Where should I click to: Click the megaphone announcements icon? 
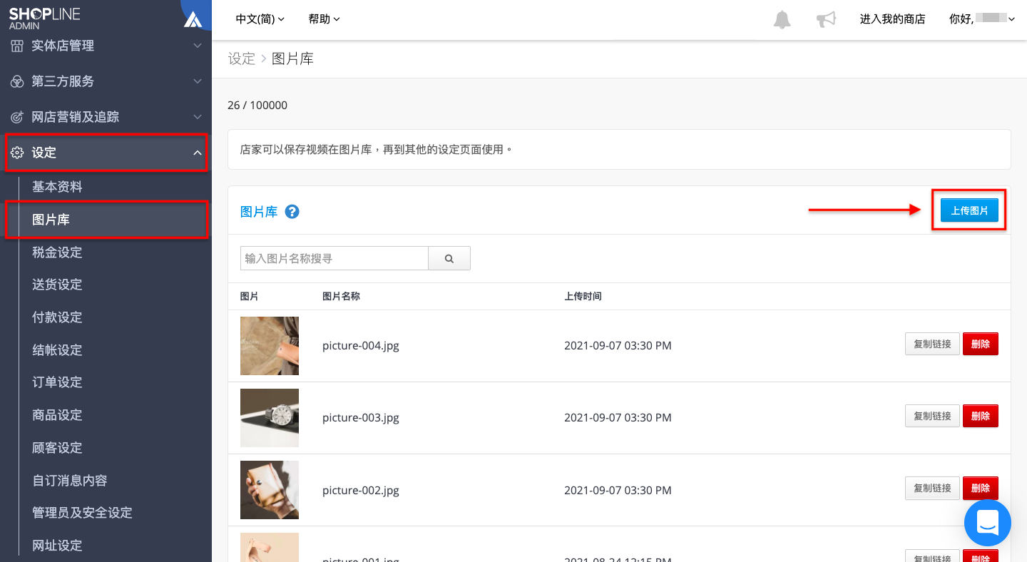826,20
